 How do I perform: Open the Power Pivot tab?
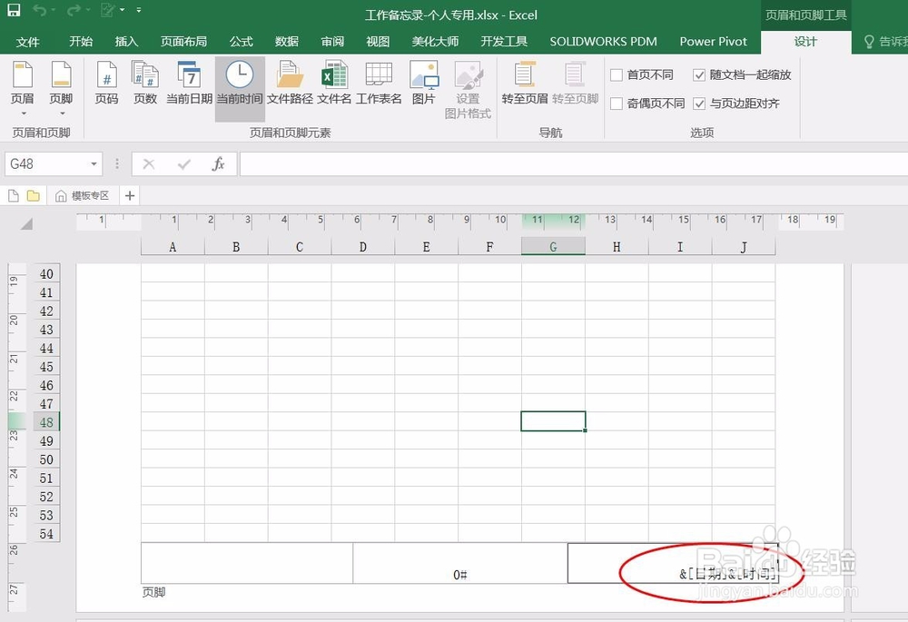point(714,41)
